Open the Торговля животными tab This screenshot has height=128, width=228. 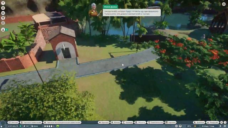tap(31, 122)
